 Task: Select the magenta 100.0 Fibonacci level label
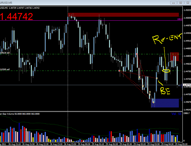[x=180, y=19]
